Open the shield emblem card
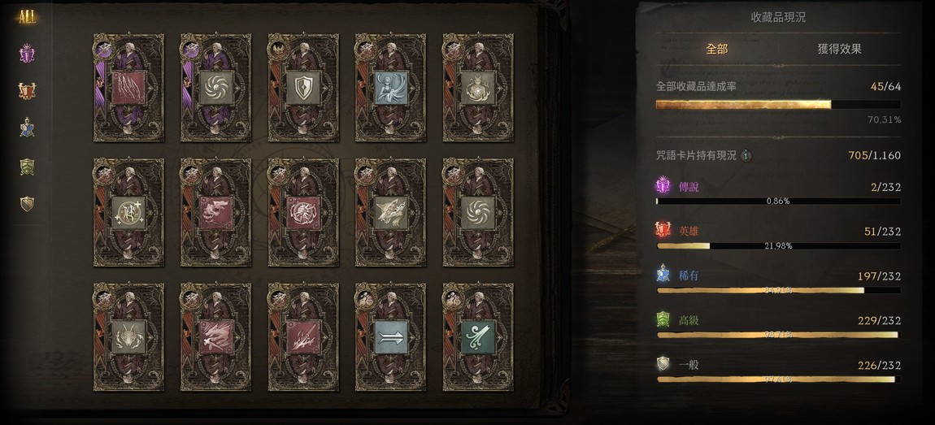The image size is (935, 425). coord(303,88)
